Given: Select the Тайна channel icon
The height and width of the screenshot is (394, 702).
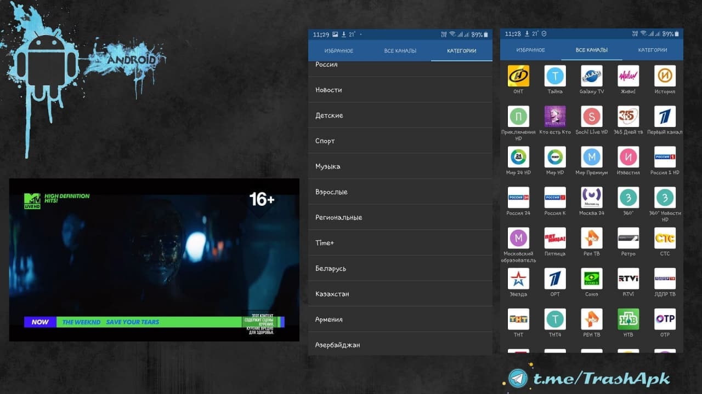Looking at the screenshot, I should point(555,76).
